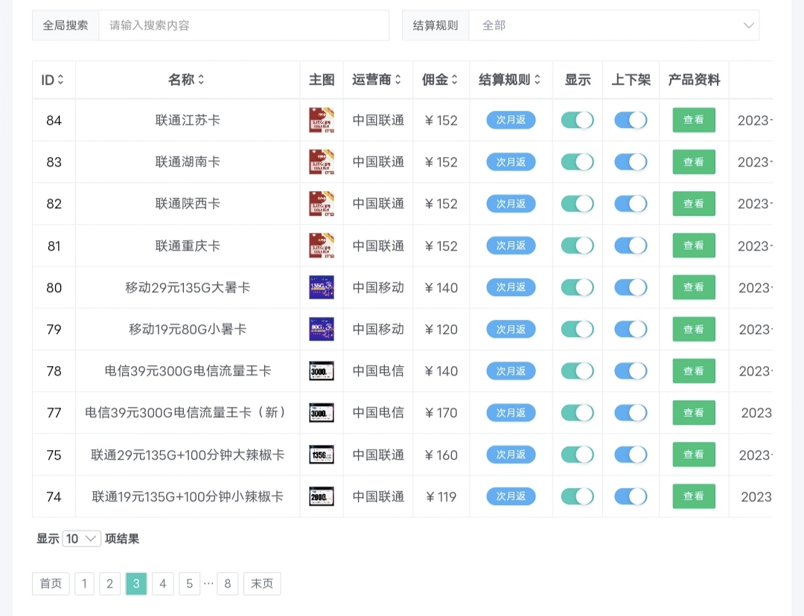
Task: Sort products by the 名称 column header
Action: coord(186,80)
